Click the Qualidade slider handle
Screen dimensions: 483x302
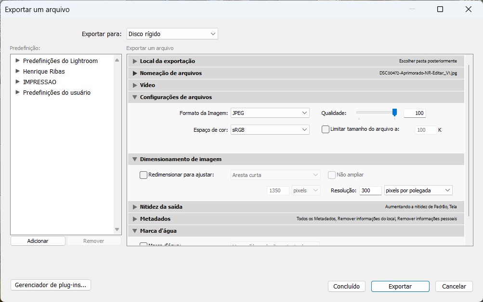[x=394, y=112]
